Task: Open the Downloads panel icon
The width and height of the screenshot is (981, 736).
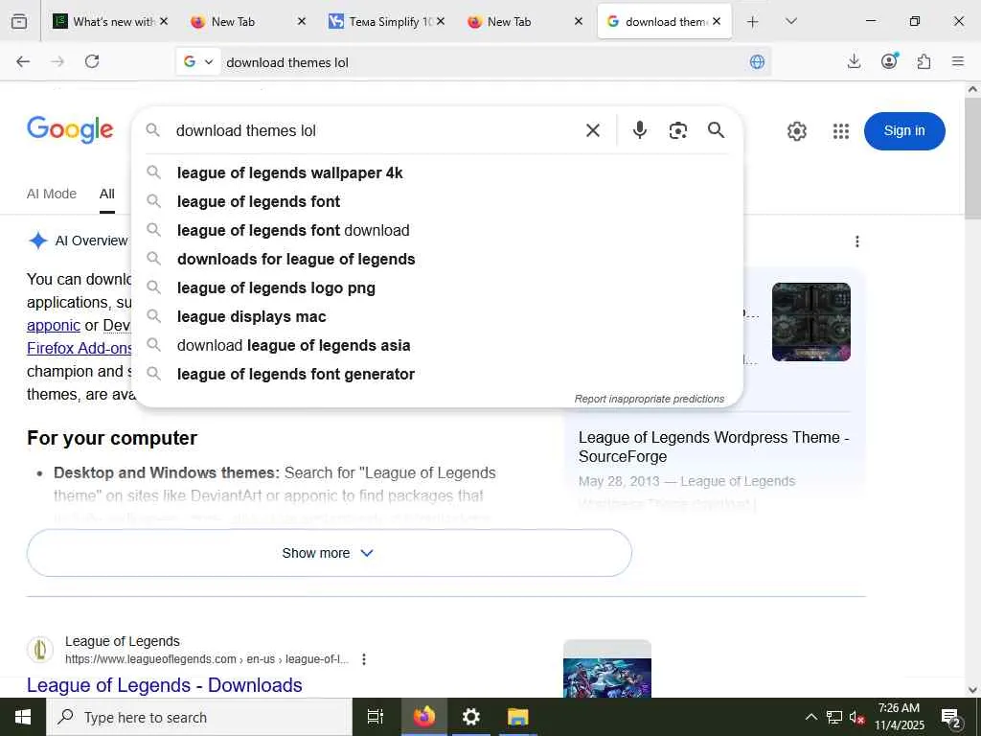Action: click(x=854, y=61)
